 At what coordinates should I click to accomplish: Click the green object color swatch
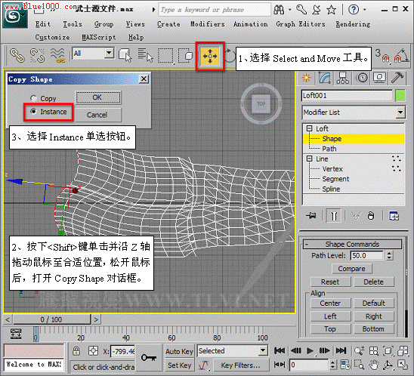pyautogui.click(x=400, y=95)
